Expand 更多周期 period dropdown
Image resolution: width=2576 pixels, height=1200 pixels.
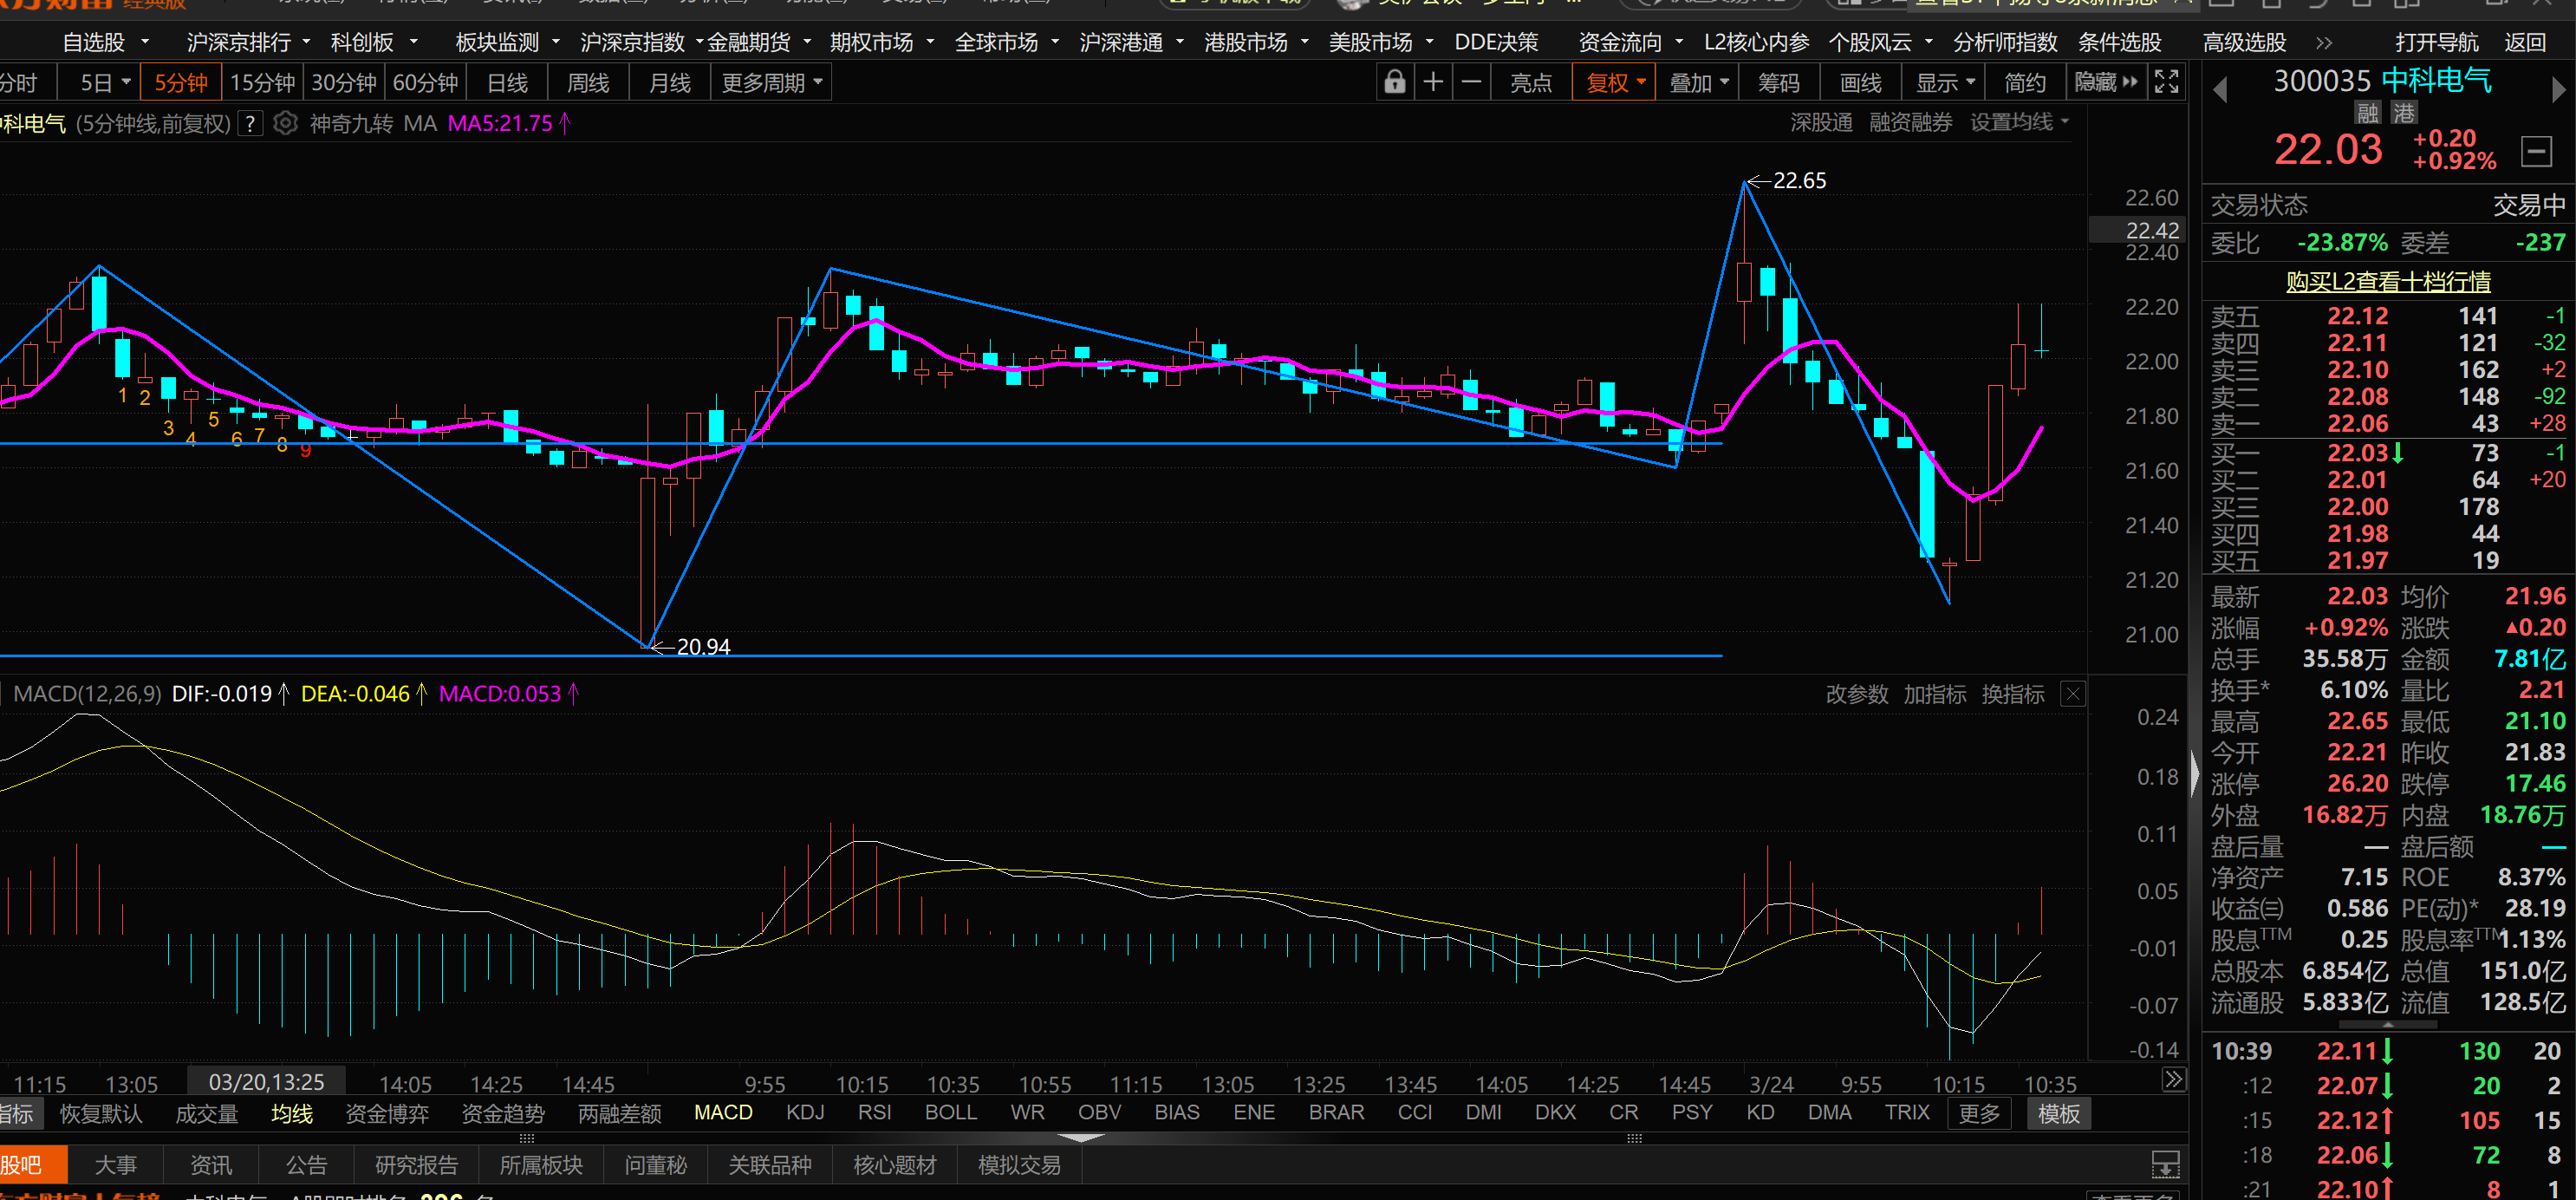[x=771, y=83]
